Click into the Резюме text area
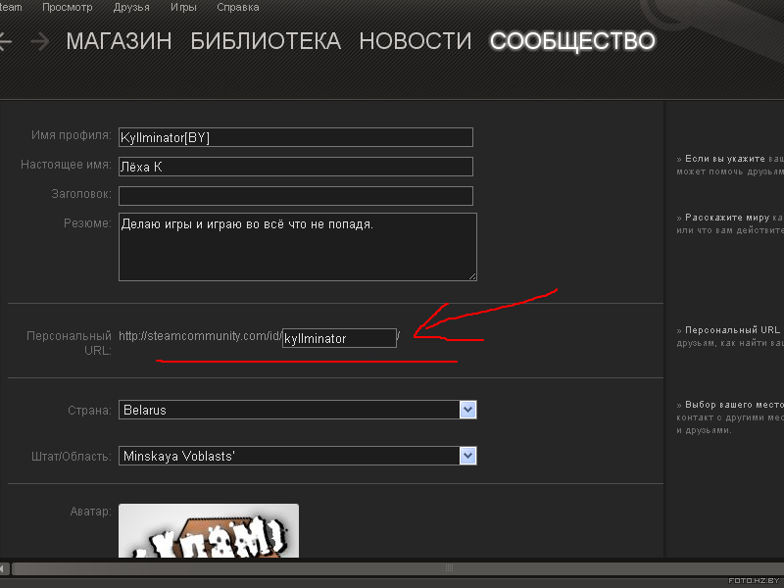784x588 pixels. [298, 247]
